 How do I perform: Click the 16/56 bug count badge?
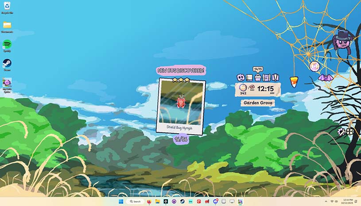tap(181, 139)
